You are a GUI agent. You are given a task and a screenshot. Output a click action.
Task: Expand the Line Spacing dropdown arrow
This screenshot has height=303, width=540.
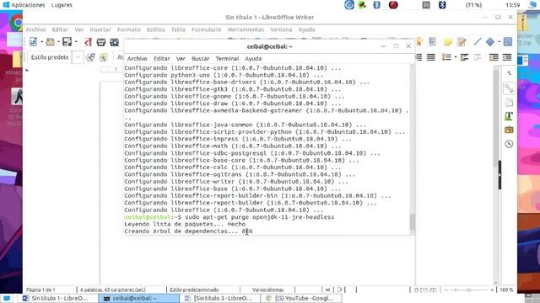coord(456,57)
